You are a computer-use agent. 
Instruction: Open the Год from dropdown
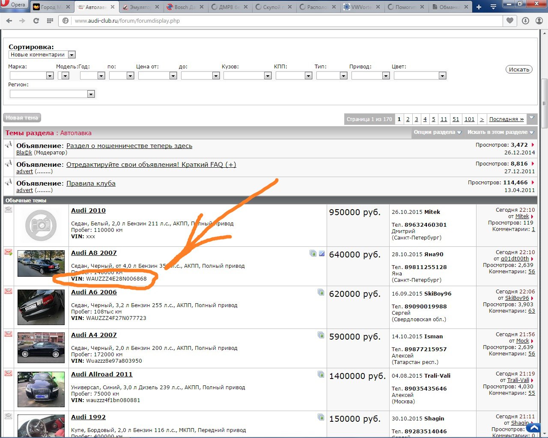(92, 76)
